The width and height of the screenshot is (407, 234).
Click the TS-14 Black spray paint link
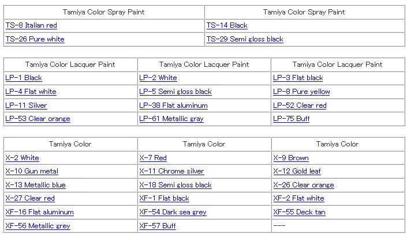click(227, 25)
